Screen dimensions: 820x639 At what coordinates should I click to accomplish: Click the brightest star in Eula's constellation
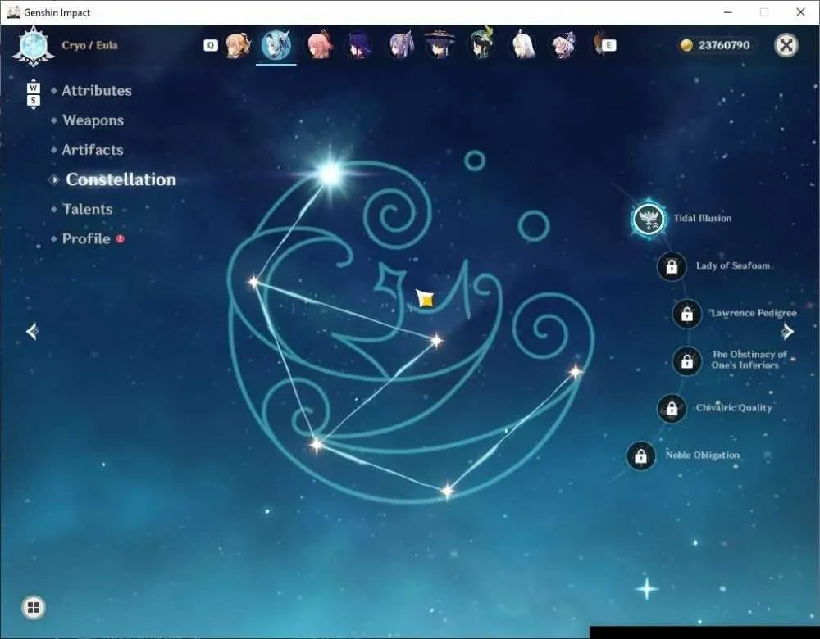[330, 174]
